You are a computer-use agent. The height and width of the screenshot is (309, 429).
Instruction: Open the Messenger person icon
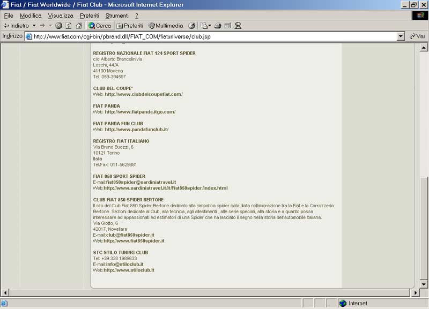click(238, 26)
